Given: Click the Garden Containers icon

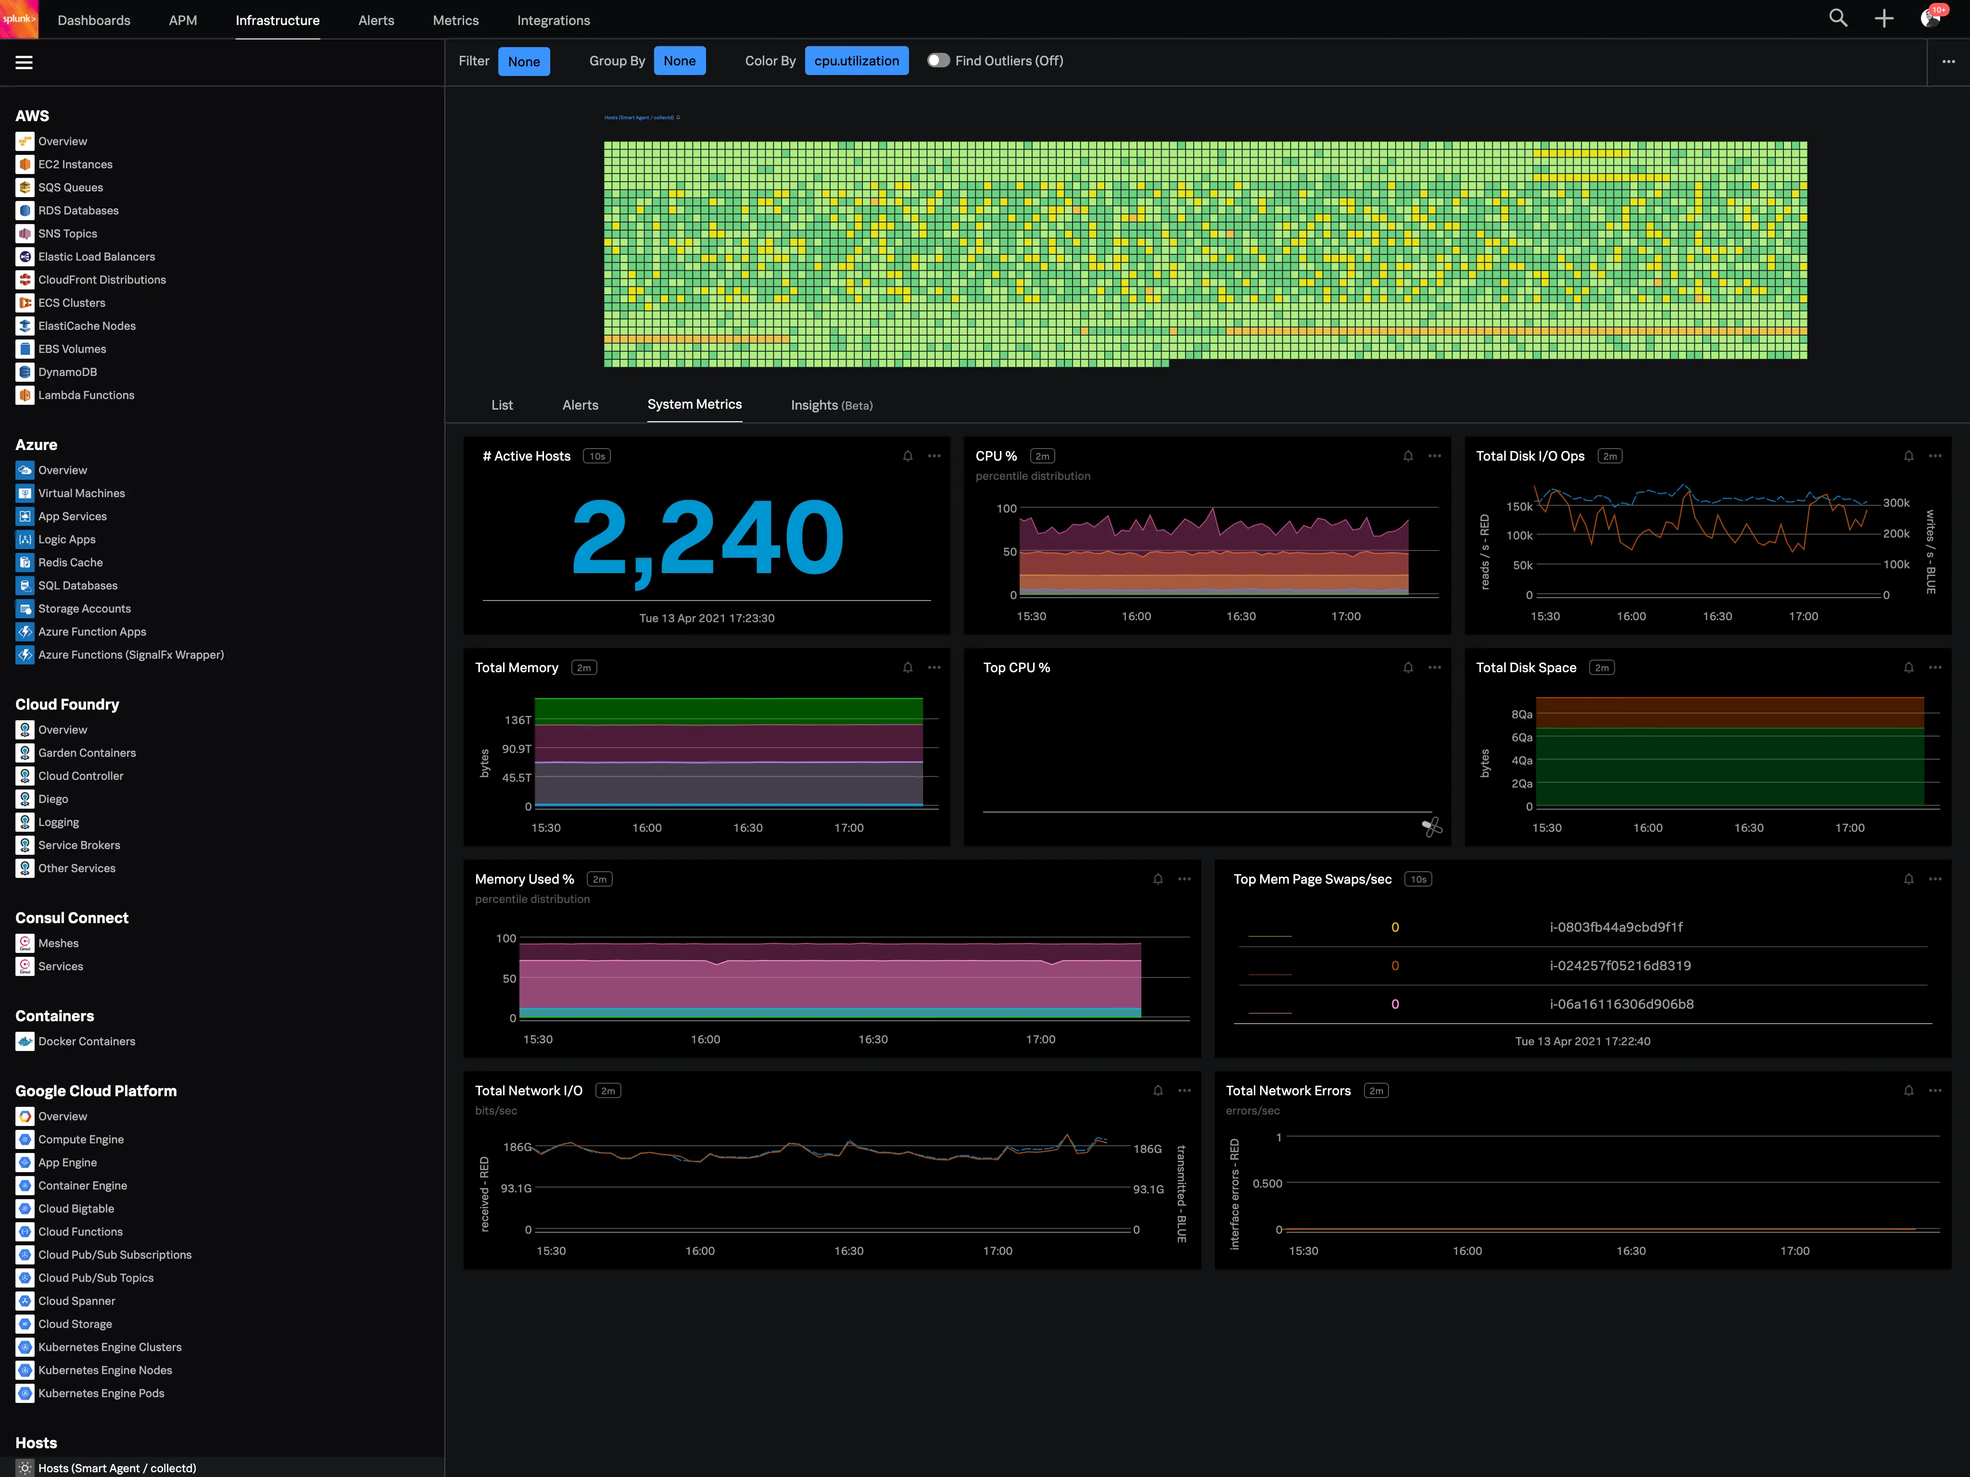Looking at the screenshot, I should 25,753.
